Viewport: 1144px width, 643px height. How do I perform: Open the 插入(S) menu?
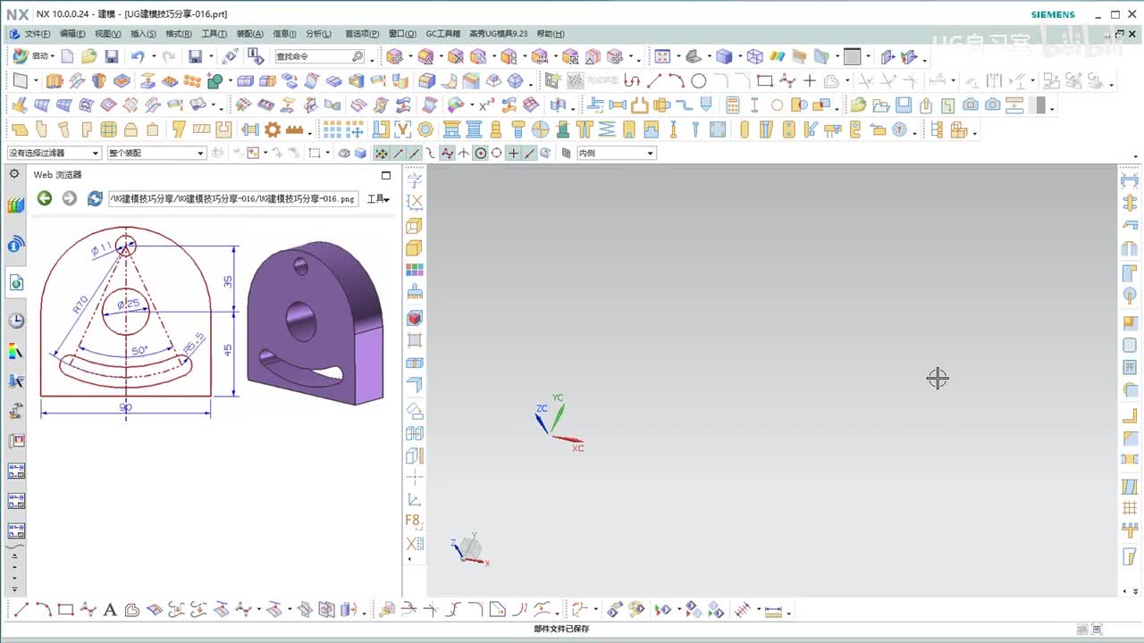click(143, 34)
